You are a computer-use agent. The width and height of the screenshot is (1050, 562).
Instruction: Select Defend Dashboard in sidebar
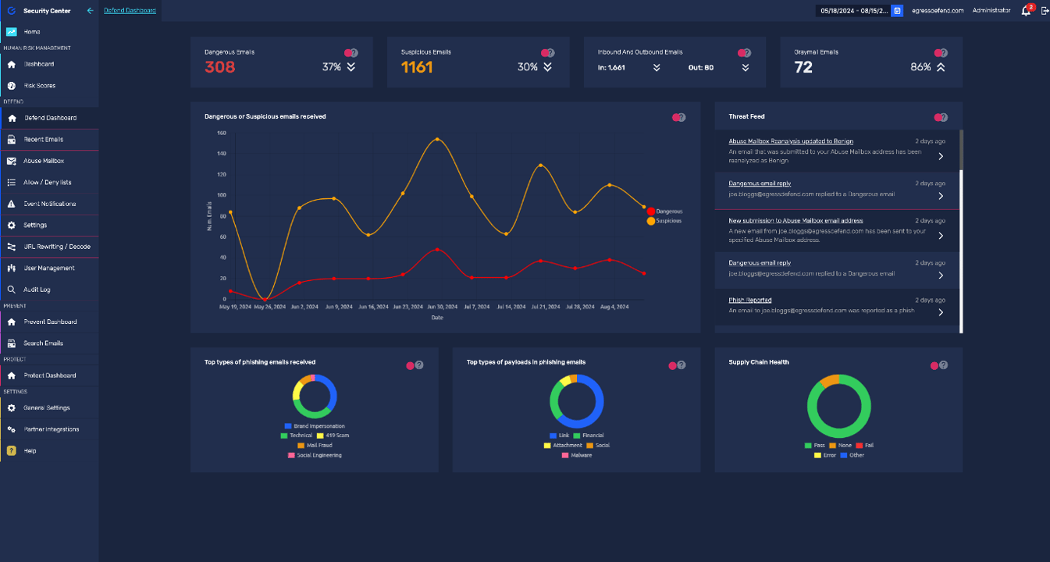click(49, 118)
